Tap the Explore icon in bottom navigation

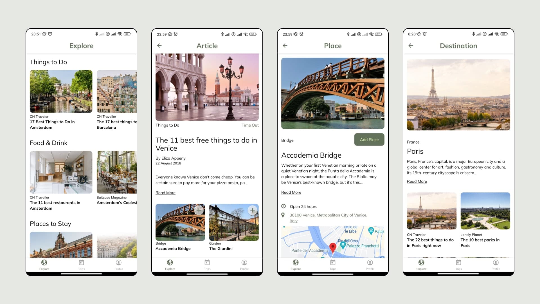44,264
